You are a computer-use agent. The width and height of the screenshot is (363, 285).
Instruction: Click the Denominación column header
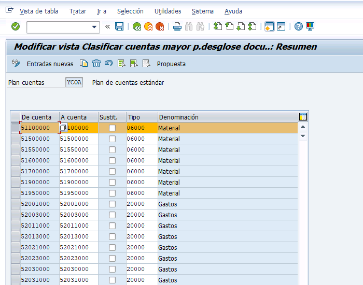(228, 117)
